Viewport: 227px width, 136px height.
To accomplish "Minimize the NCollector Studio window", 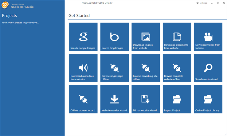I will [x=212, y=3].
